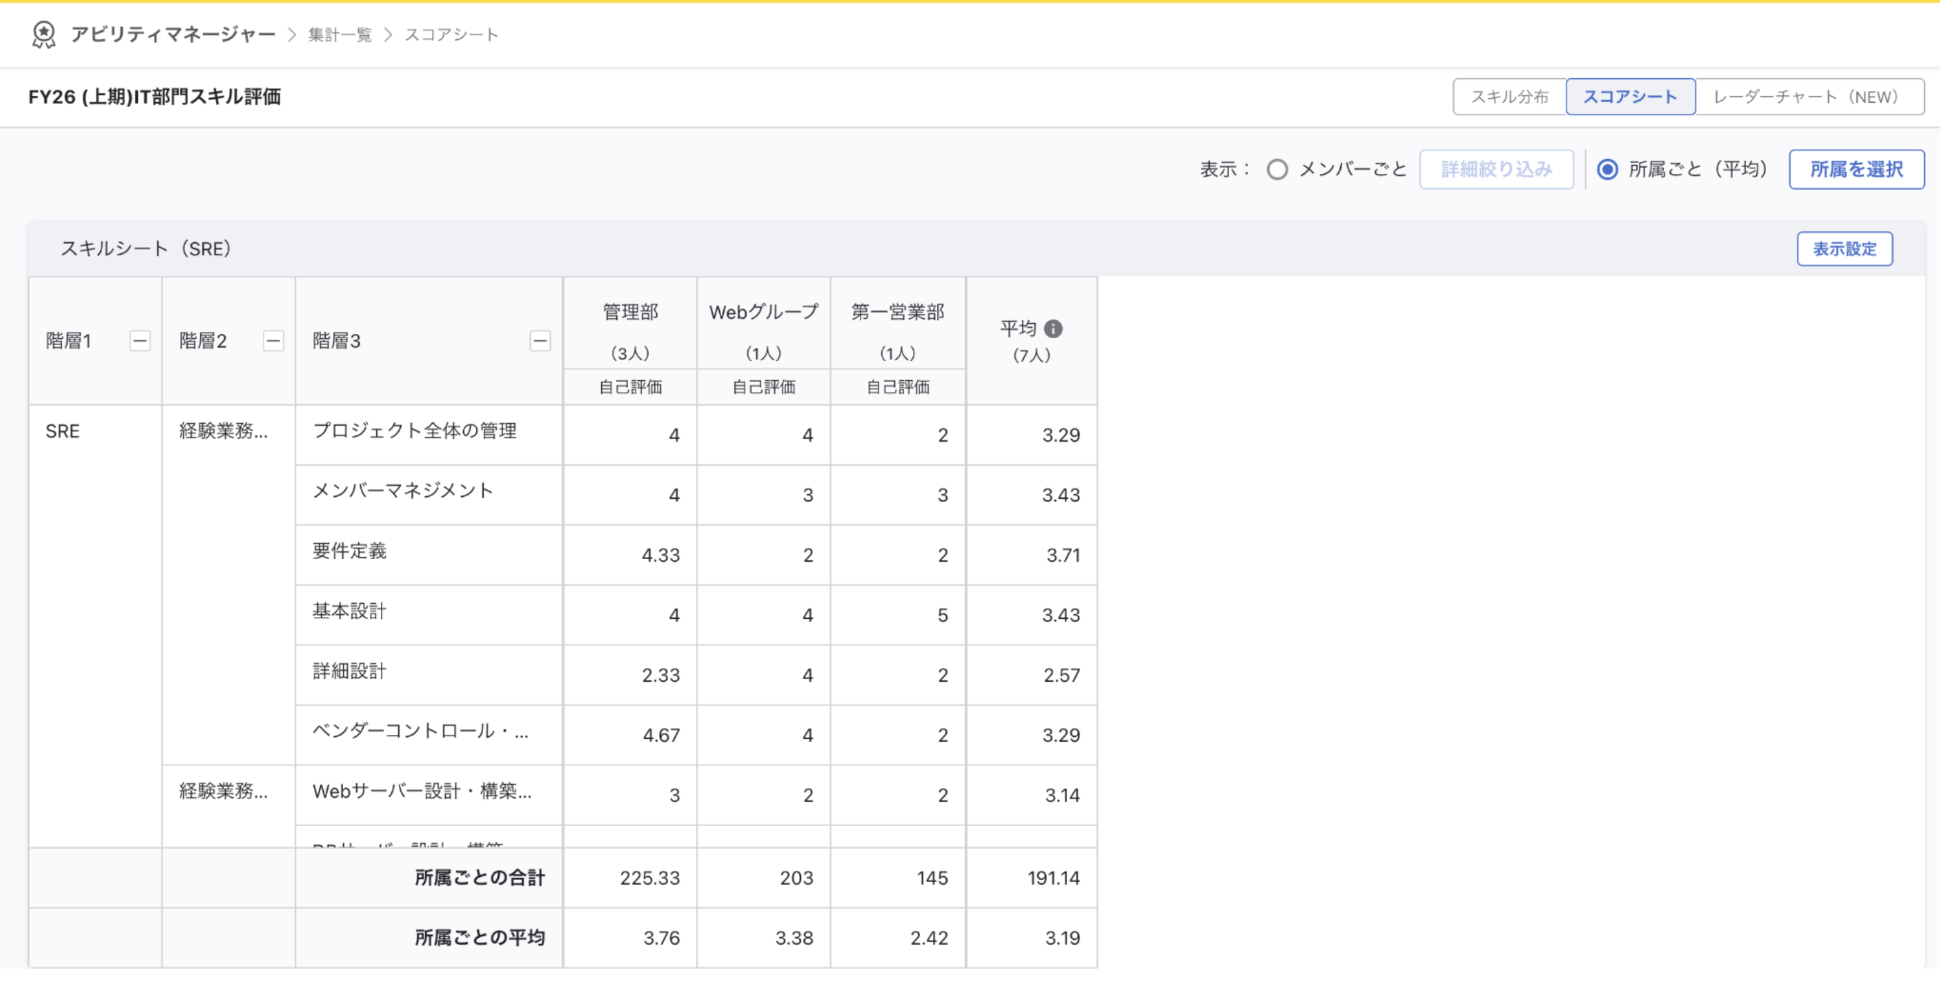Click the 191.14 overall total value
1940x987 pixels.
(1054, 879)
